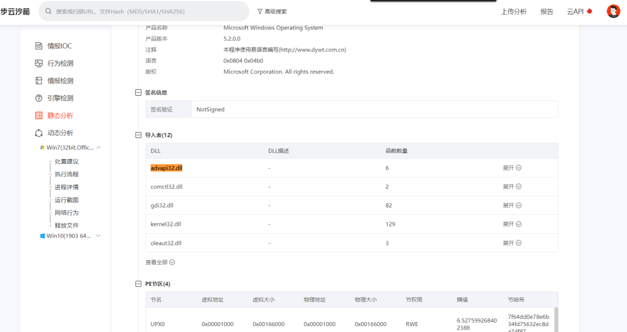The image size is (627, 332).
Task: Click oleaut32.dll DLL name
Action: pyautogui.click(x=166, y=243)
